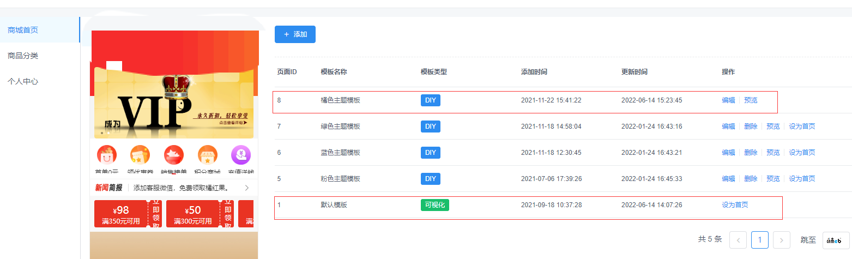Click updated time 2022-06-14 15:23:45

(x=651, y=100)
